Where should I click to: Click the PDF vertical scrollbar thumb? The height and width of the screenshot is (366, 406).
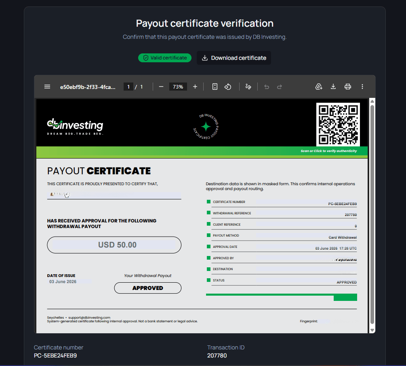[372, 214]
